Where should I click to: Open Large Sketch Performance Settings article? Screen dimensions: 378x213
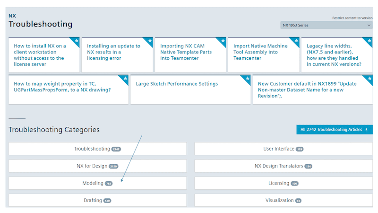[190, 89]
